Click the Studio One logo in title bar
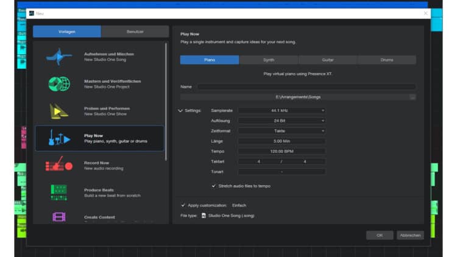The image size is (457, 257). click(32, 13)
